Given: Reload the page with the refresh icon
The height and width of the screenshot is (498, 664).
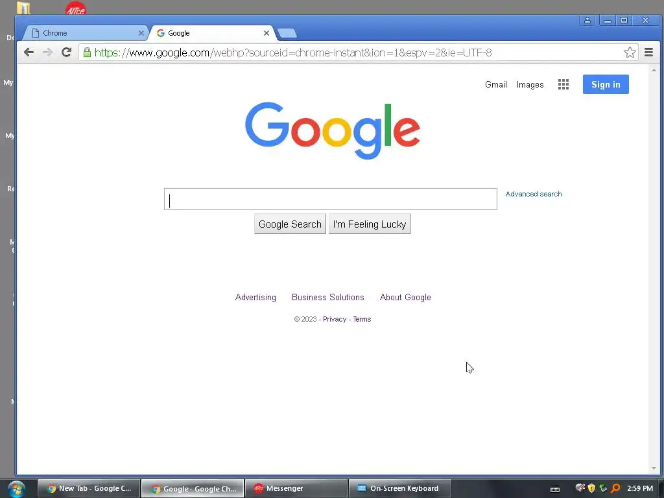Looking at the screenshot, I should [x=67, y=53].
